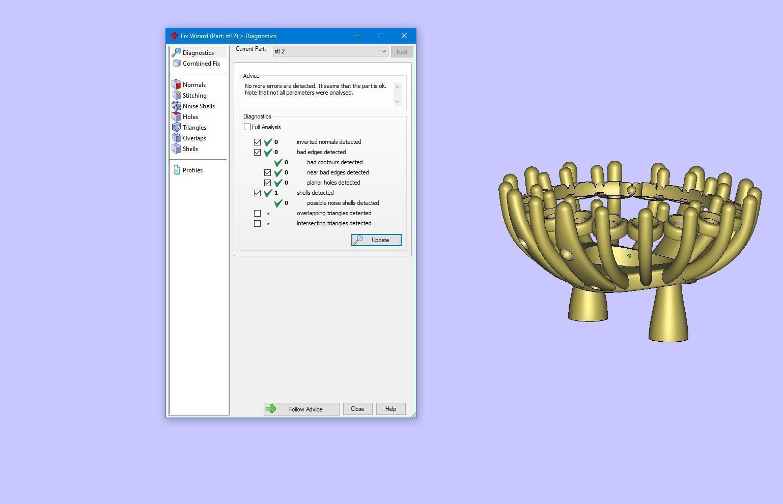
Task: Click green checkmark beside bad contours
Action: coord(278,163)
